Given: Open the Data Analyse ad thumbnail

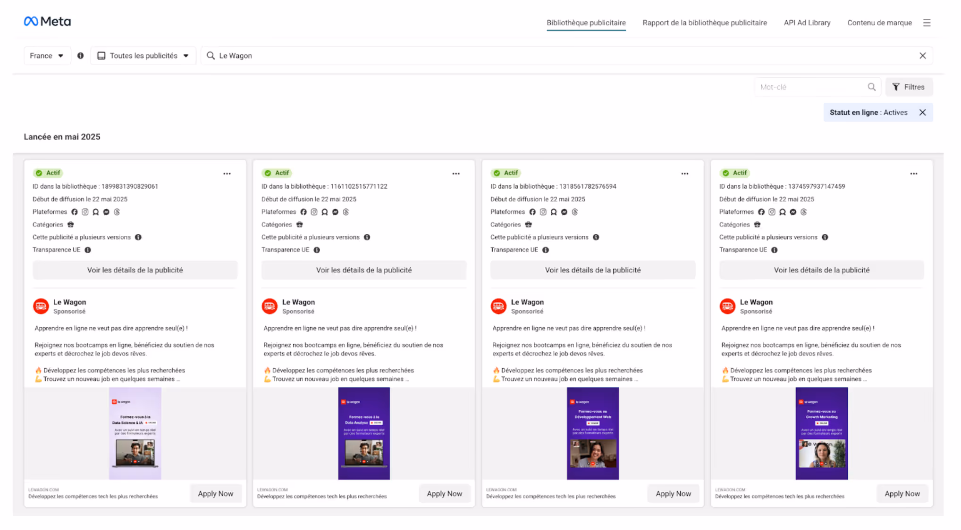Looking at the screenshot, I should pos(364,433).
